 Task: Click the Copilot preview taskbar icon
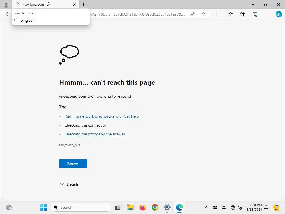(x=276, y=207)
